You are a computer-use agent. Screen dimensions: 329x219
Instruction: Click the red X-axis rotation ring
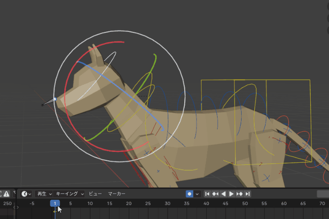65,96
